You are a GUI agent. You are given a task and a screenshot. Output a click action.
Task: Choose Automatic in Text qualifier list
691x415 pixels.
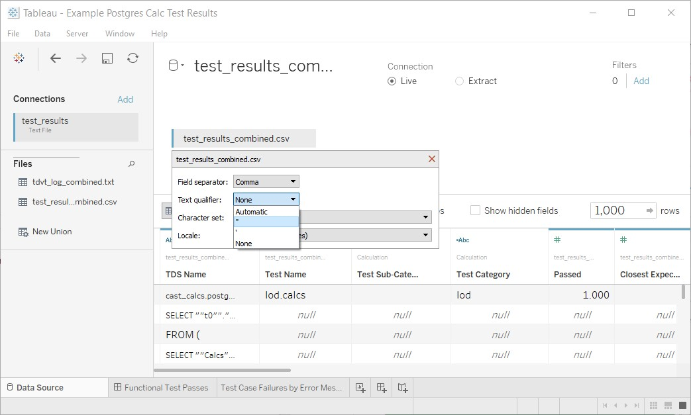(252, 212)
